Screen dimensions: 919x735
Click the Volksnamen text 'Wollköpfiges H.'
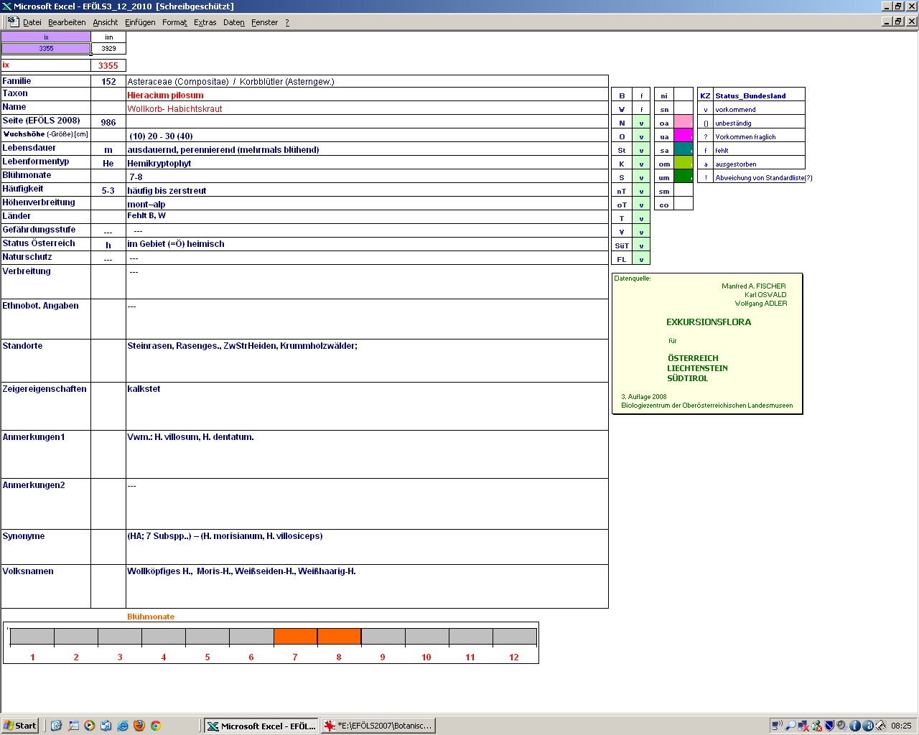pos(159,571)
